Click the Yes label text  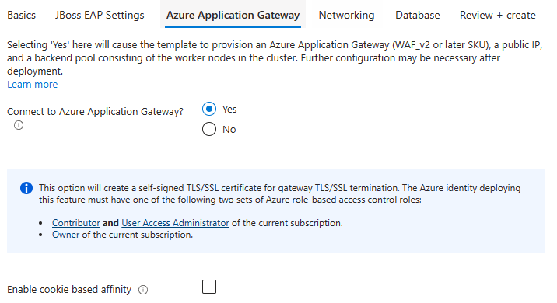point(229,110)
